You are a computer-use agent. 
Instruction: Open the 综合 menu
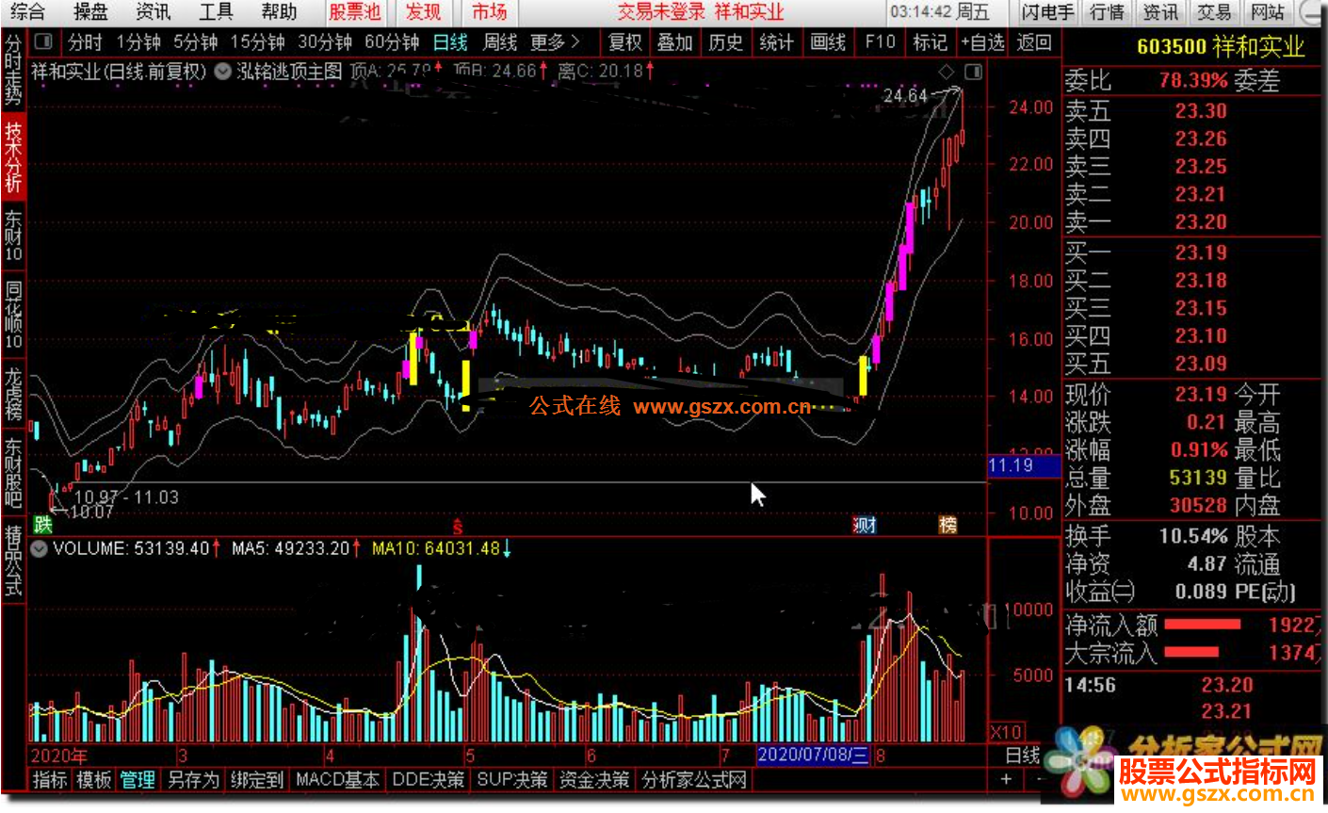[27, 12]
